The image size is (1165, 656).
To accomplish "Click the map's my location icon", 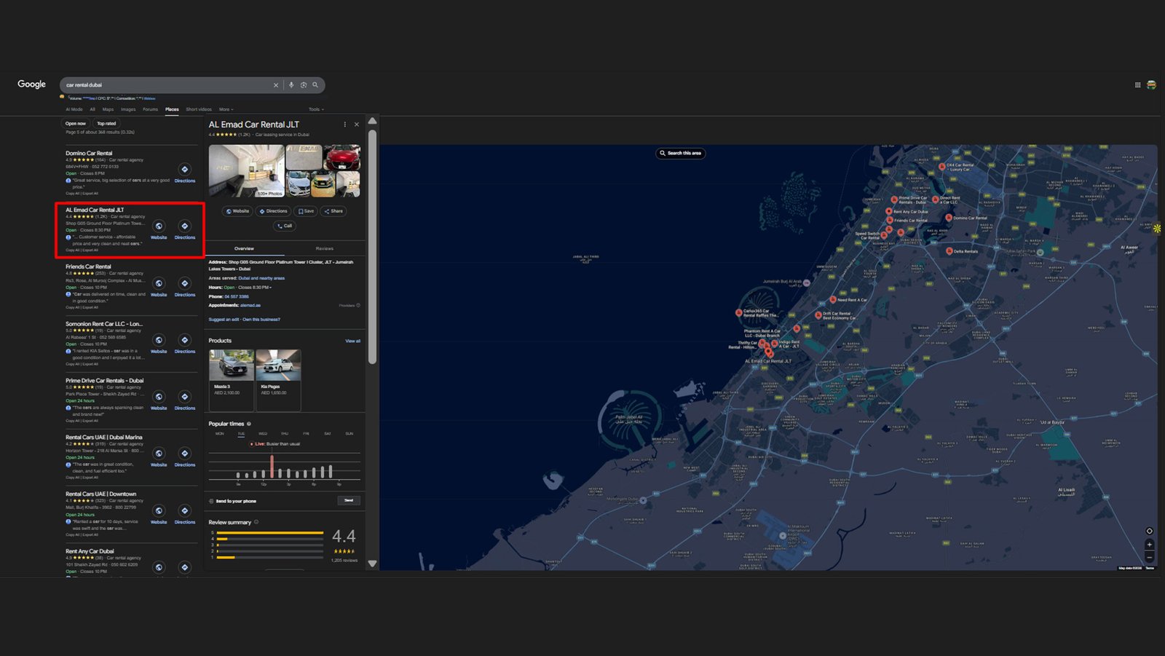I will pyautogui.click(x=1150, y=531).
